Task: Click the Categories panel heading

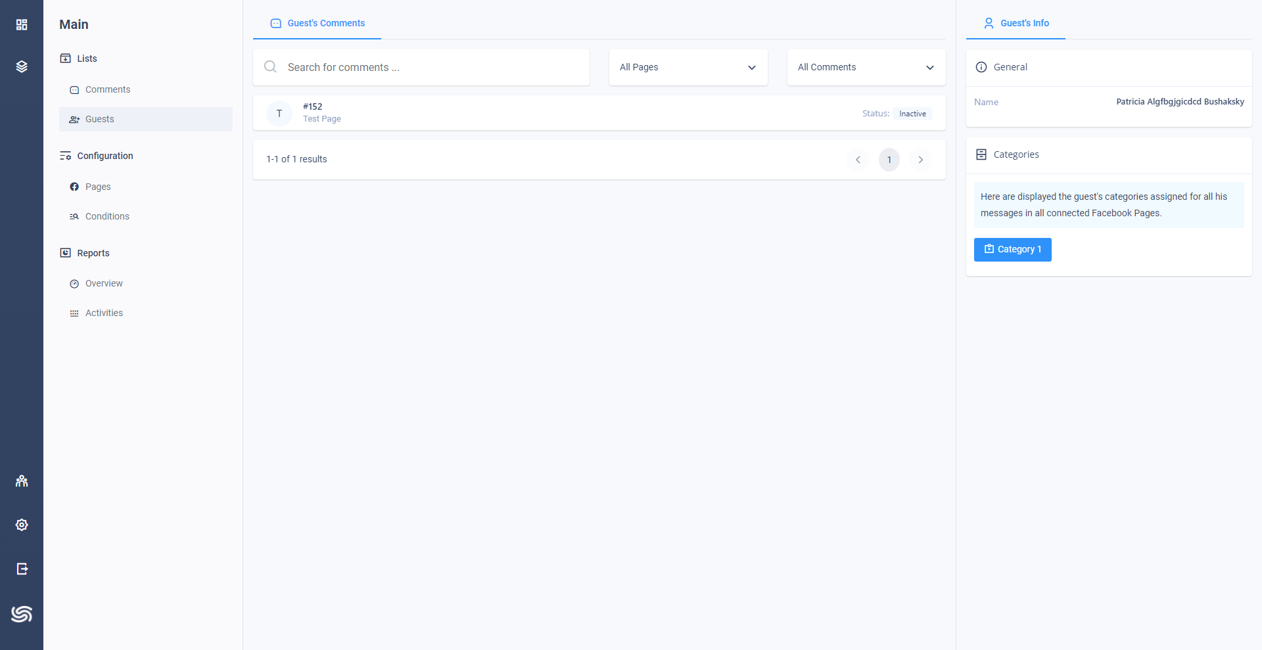Action: point(1016,154)
